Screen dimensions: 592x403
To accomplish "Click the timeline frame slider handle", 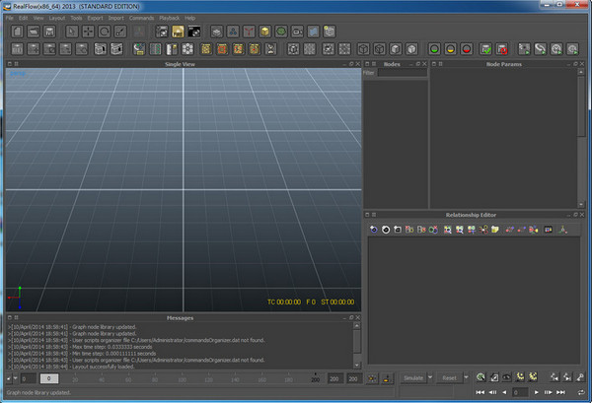I will click(49, 378).
